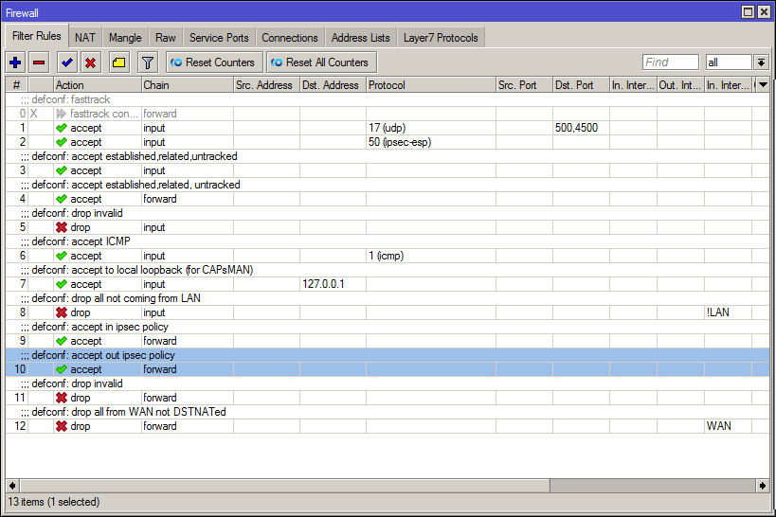Switch to the NAT tab

tap(85, 38)
